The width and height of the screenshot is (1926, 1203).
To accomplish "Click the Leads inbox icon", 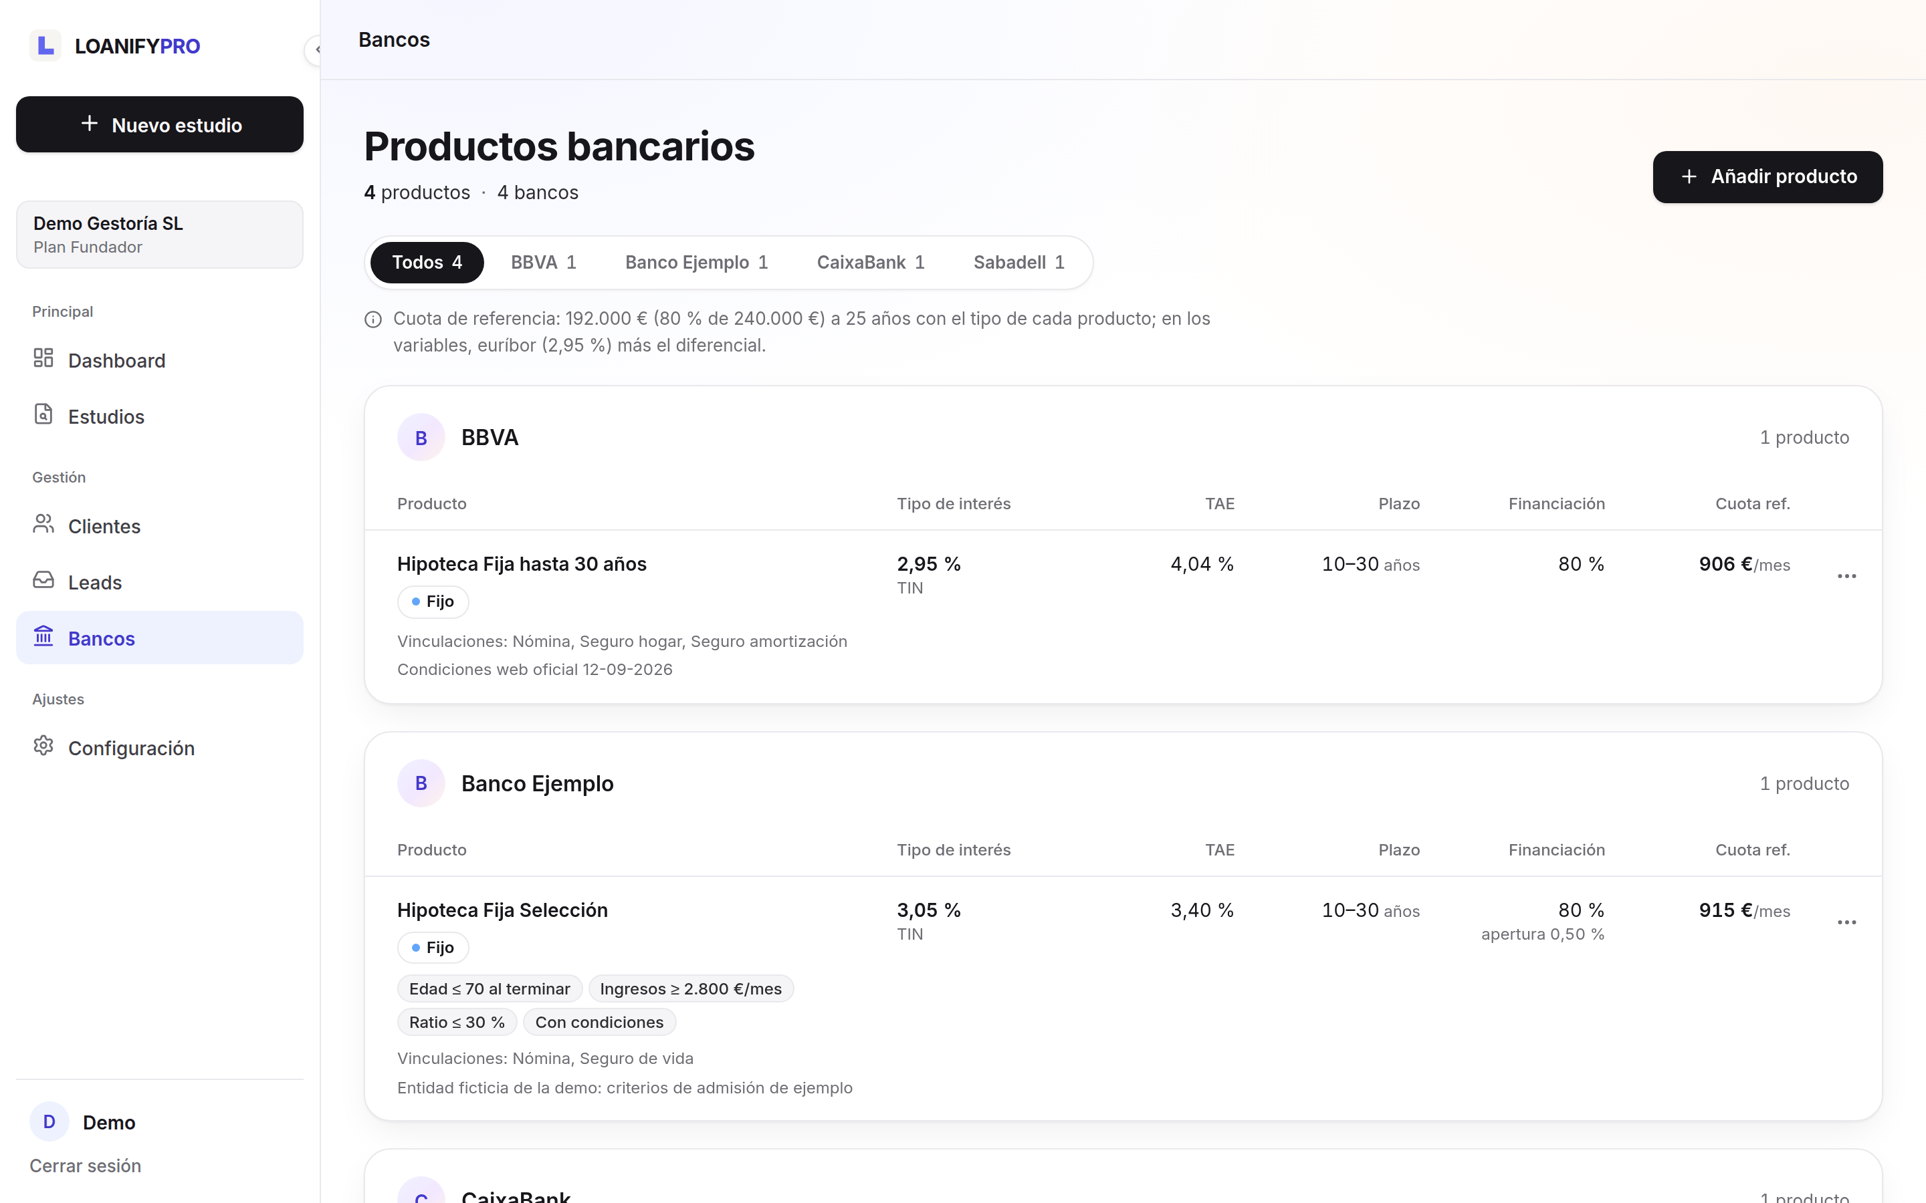I will [x=43, y=580].
